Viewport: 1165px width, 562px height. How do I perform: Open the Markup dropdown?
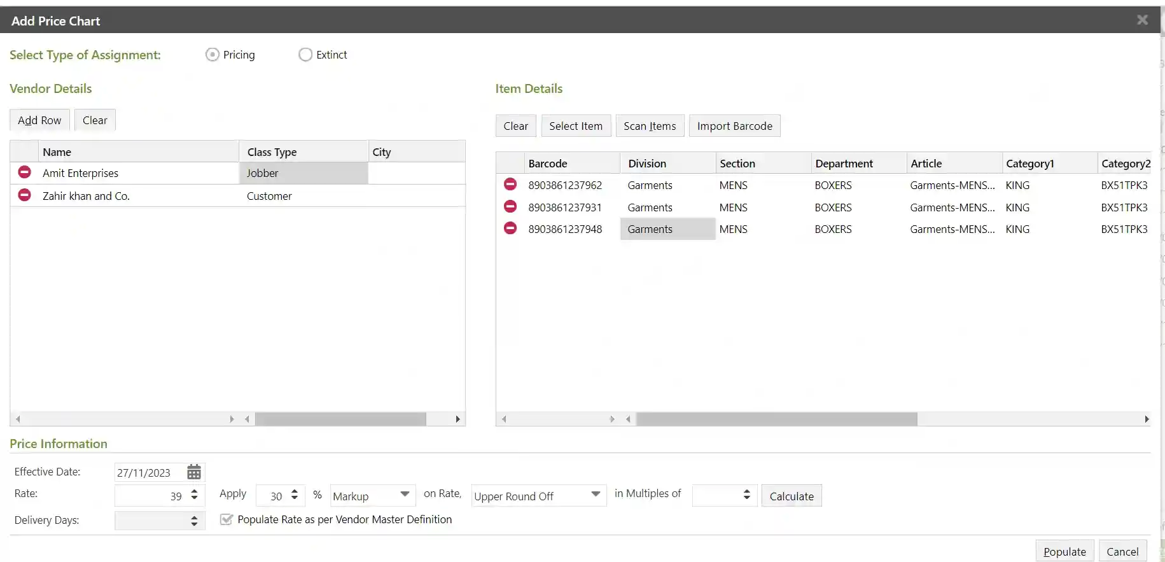(405, 495)
